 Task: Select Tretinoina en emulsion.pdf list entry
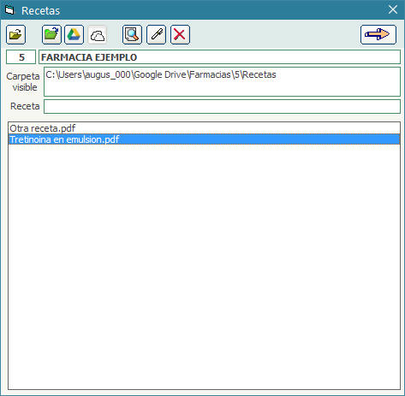coord(204,139)
